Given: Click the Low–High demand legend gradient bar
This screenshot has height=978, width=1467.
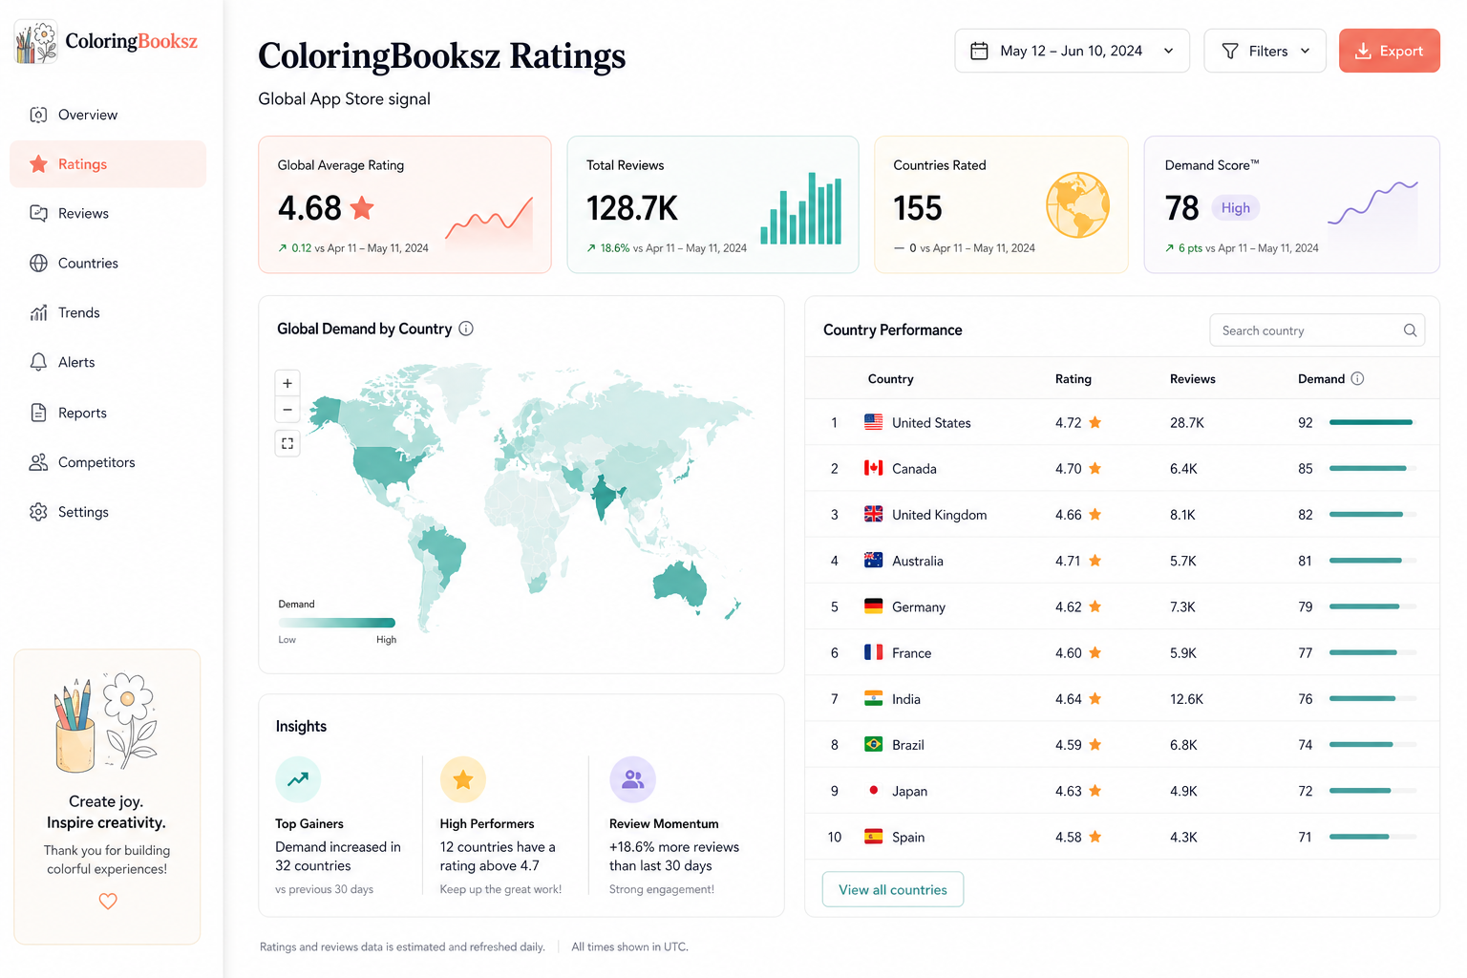Looking at the screenshot, I should [x=336, y=623].
